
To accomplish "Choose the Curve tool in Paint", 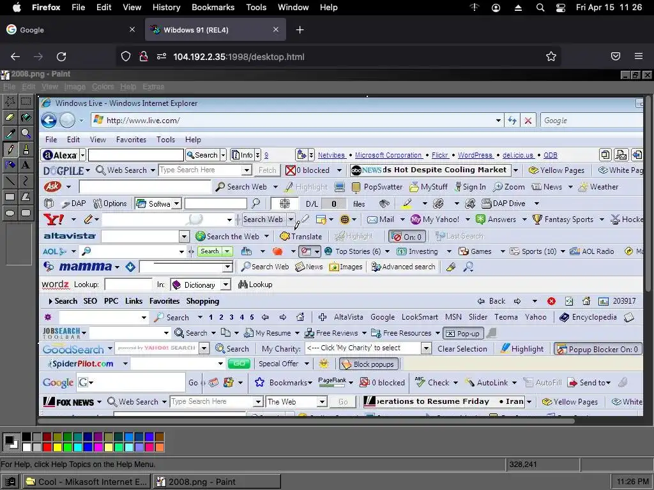I will (26, 181).
